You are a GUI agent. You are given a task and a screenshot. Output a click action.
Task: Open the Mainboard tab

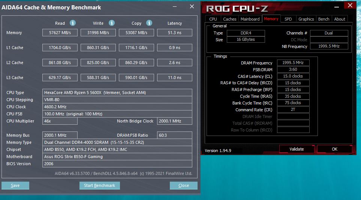tap(250, 19)
